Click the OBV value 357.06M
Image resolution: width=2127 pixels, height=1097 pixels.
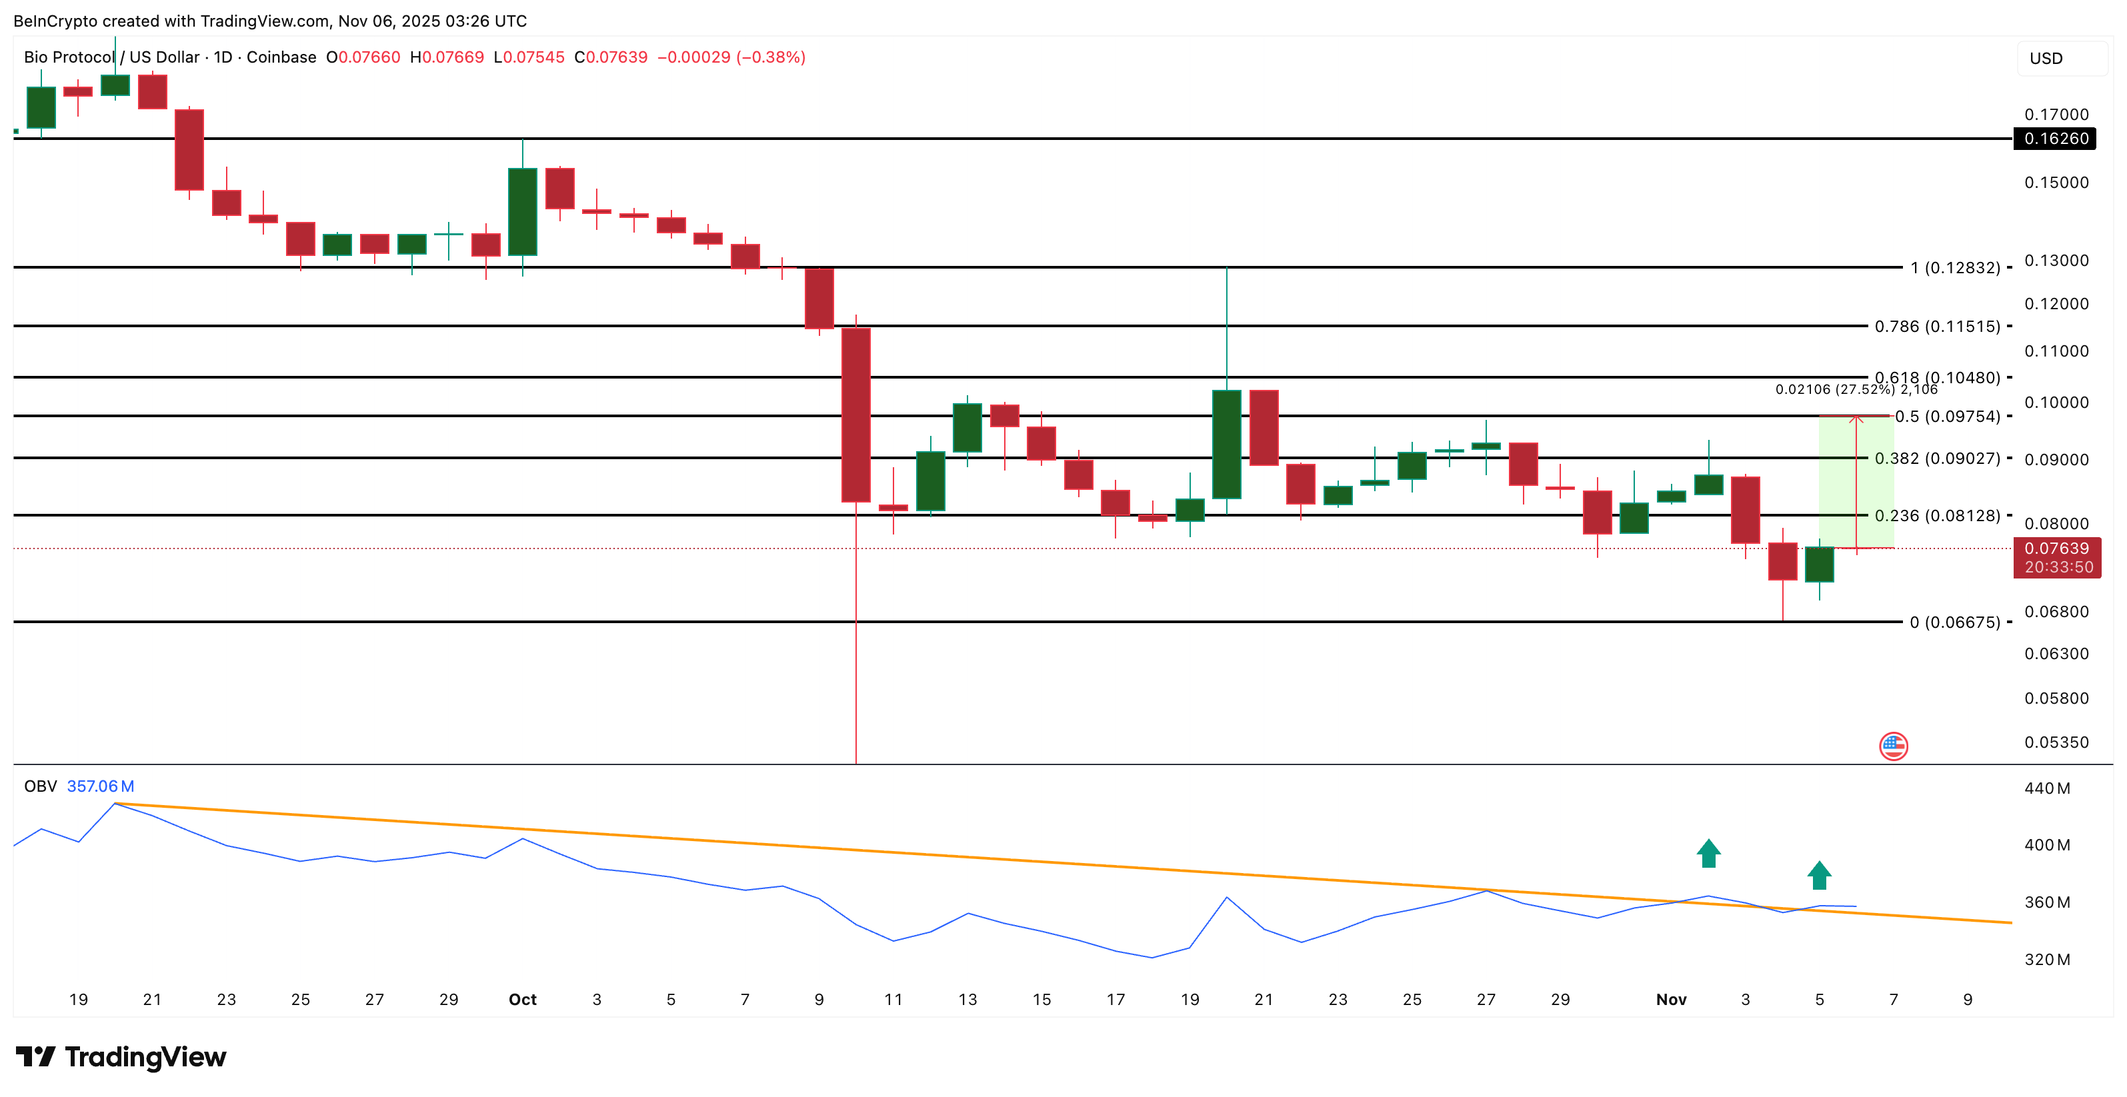[x=101, y=786]
